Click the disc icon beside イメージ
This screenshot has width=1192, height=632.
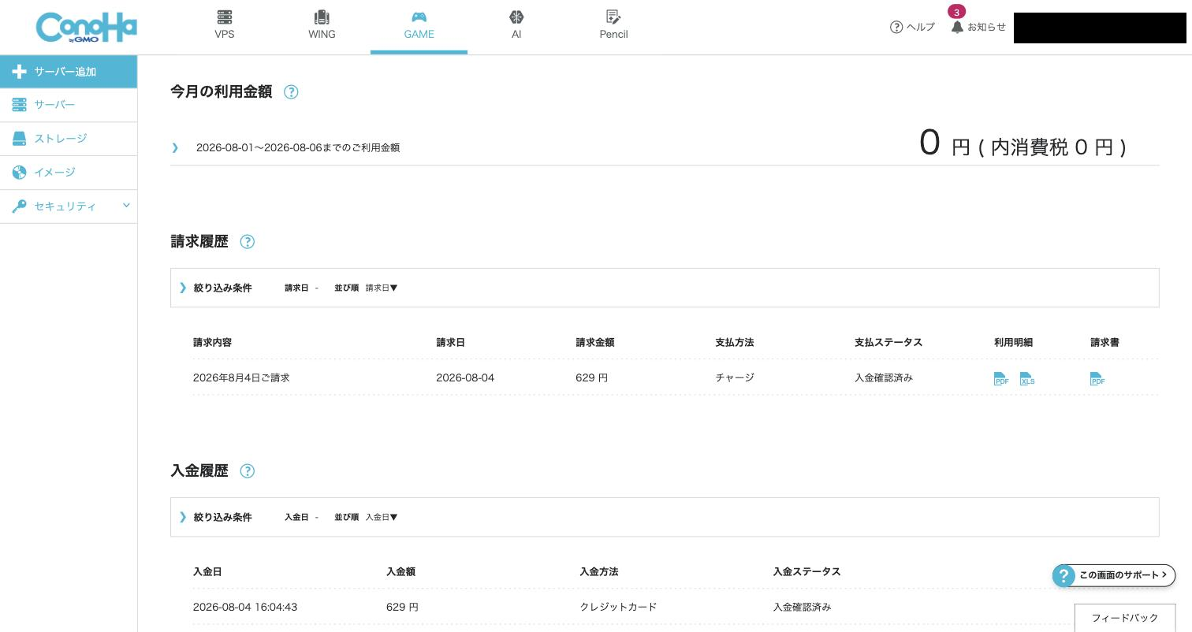[20, 173]
